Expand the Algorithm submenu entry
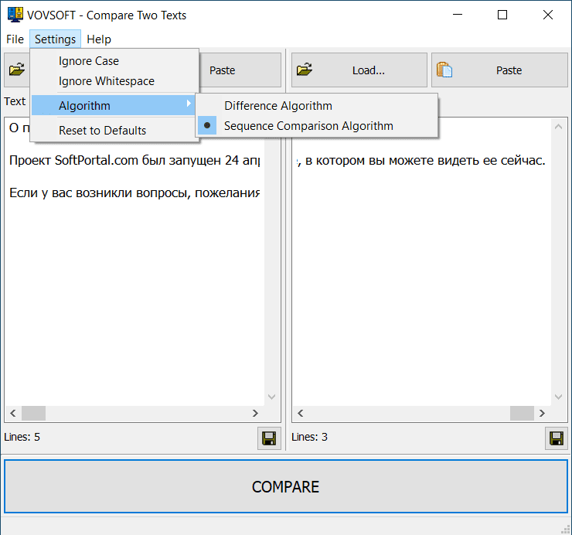 [x=113, y=105]
